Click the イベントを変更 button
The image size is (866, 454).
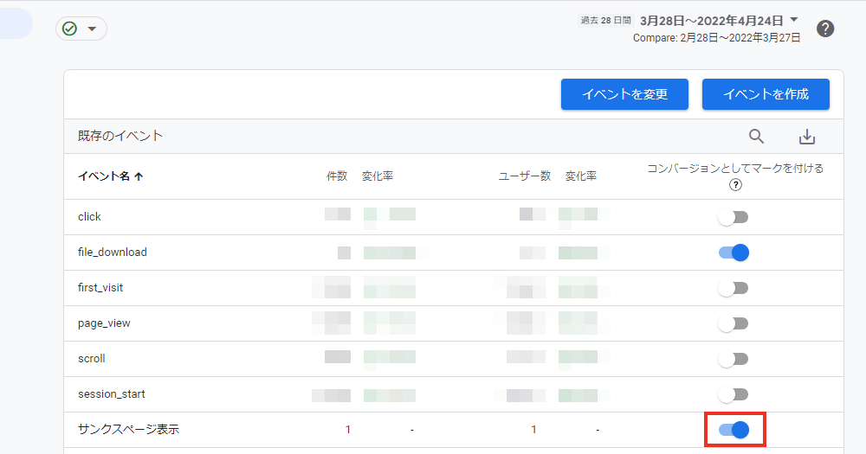tap(624, 94)
